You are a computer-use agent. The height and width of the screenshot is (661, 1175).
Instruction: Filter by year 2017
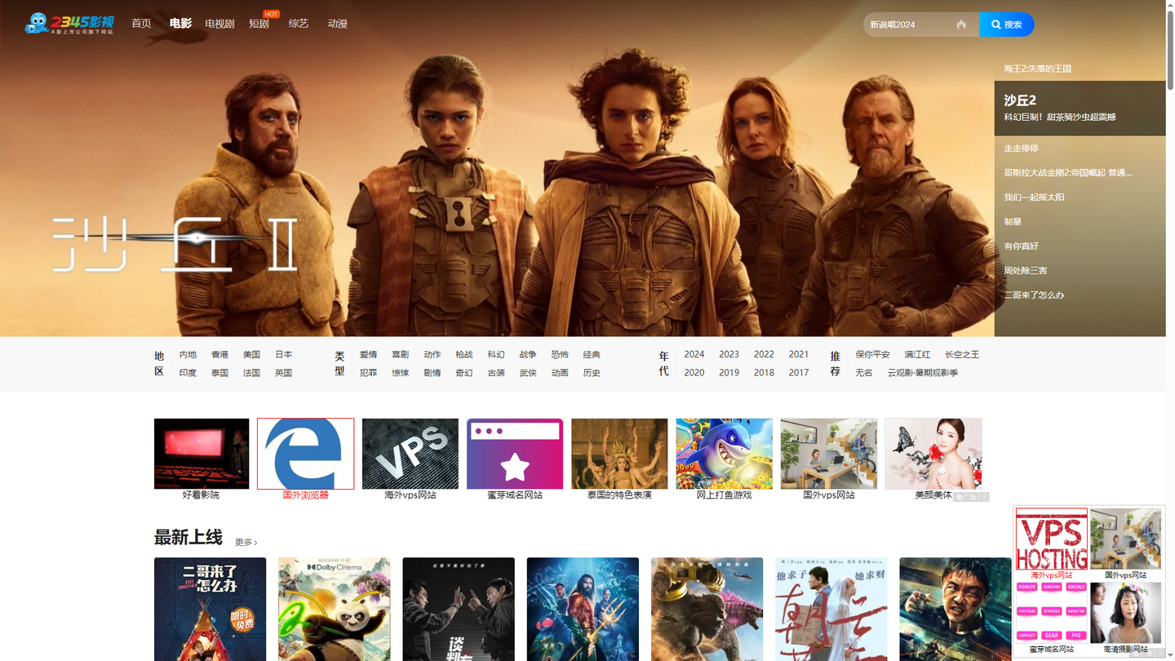[x=799, y=373]
